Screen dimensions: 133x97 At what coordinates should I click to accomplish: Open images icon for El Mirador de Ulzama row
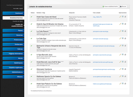(x=123, y=24)
